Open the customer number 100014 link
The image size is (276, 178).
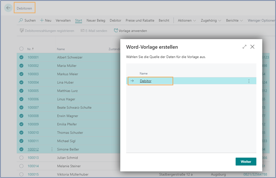tap(33, 166)
